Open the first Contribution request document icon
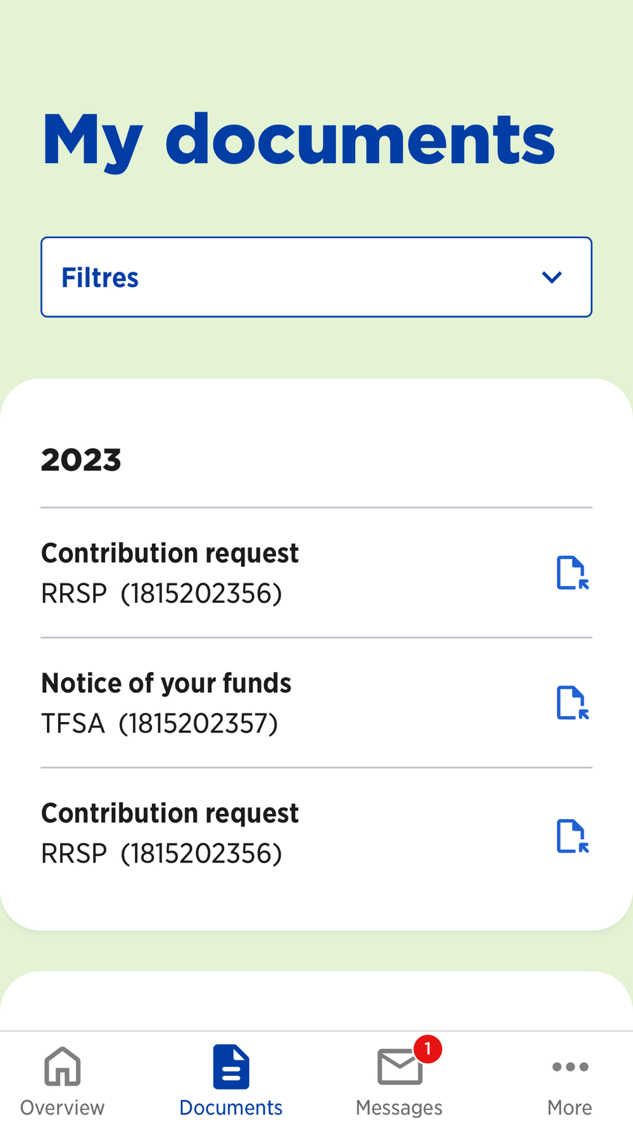Screen dimensions: 633x1126 tap(572, 572)
